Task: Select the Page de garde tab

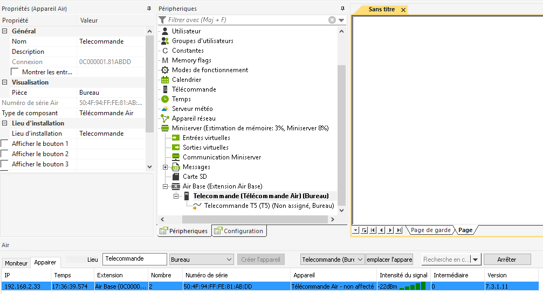Action: [430, 230]
